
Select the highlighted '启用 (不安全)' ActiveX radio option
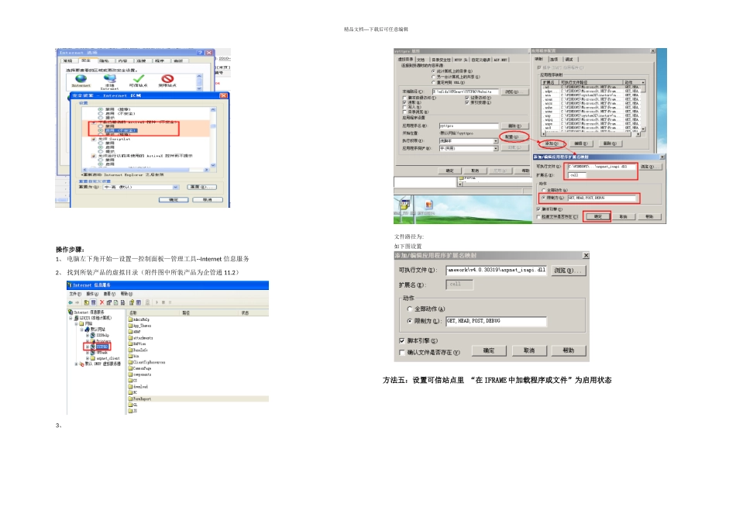pos(101,130)
